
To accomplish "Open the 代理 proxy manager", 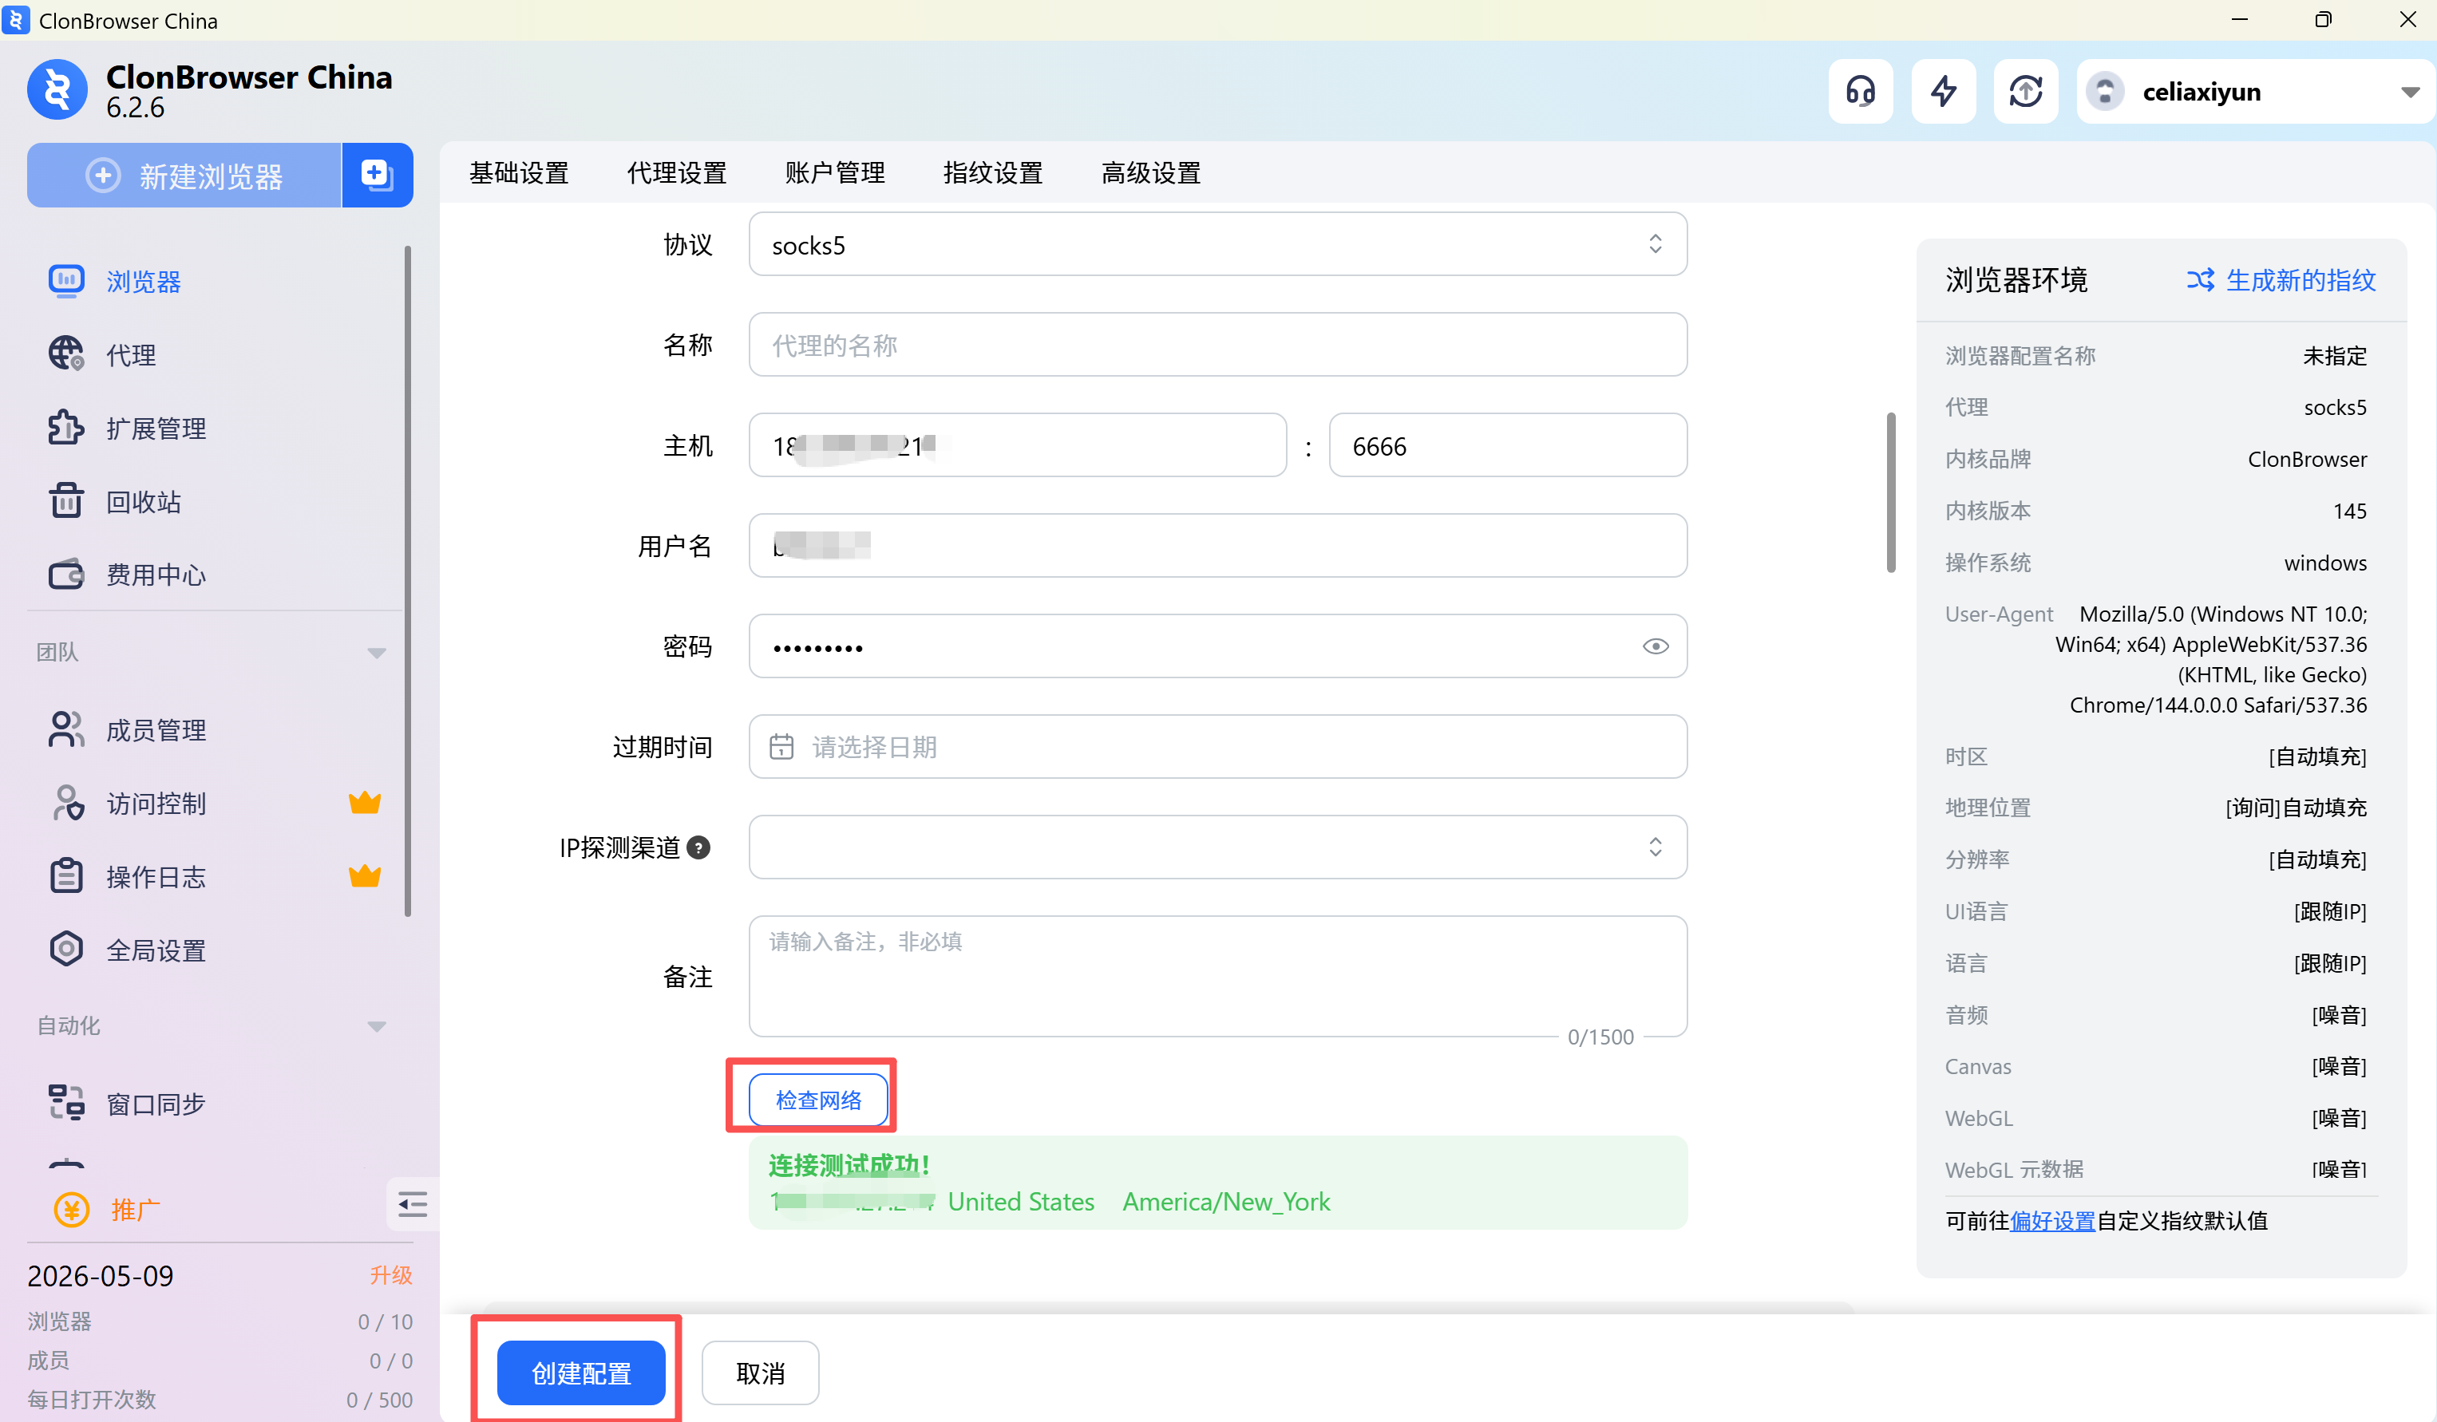I will (131, 354).
